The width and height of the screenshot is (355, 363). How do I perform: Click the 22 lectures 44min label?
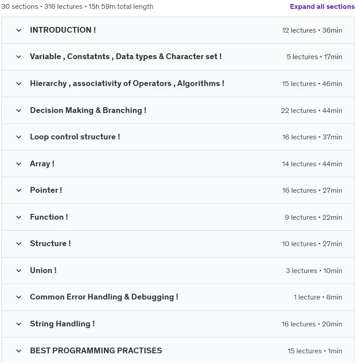(x=311, y=111)
